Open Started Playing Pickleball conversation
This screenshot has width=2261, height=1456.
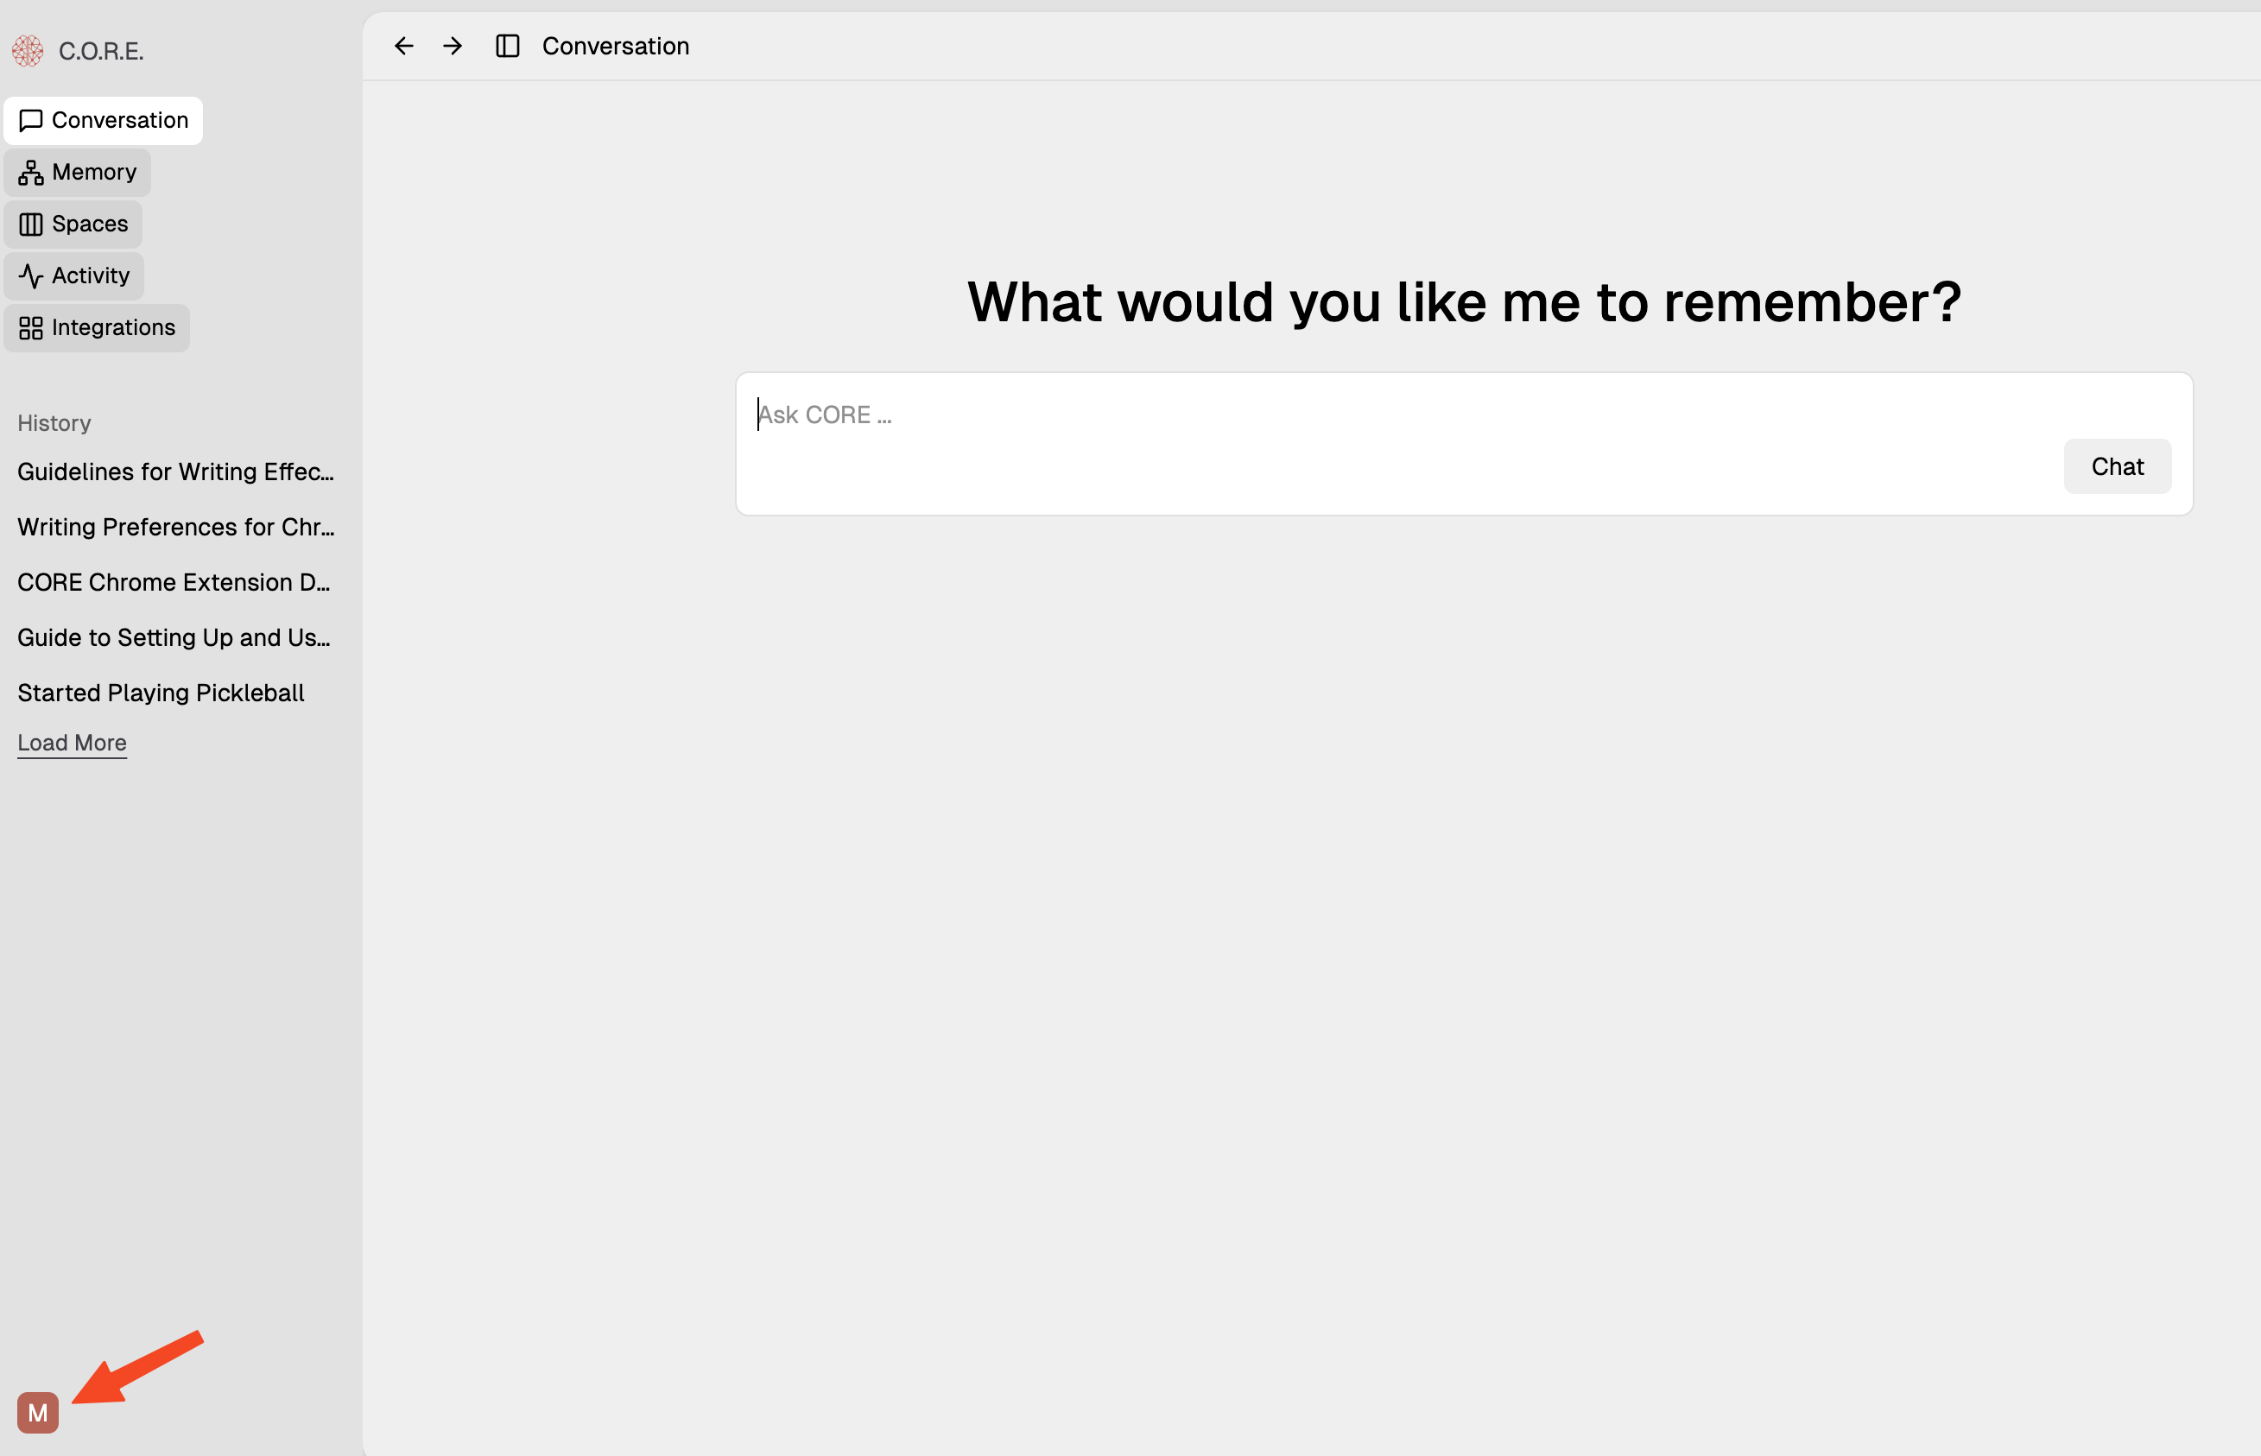161,693
